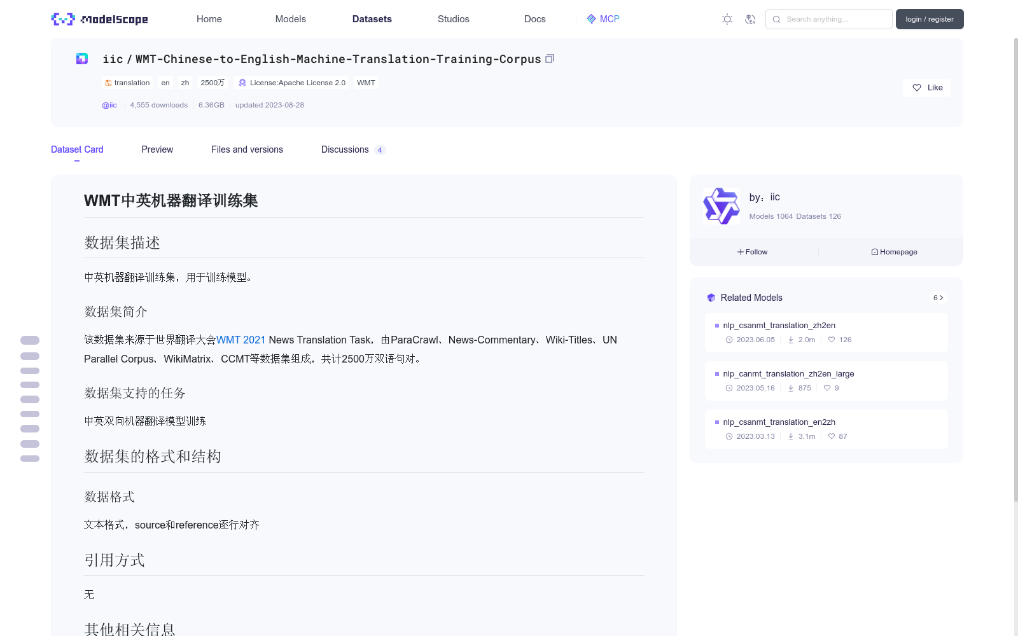Image resolution: width=1018 pixels, height=636 pixels.
Task: Click the WMT tag
Action: (366, 83)
